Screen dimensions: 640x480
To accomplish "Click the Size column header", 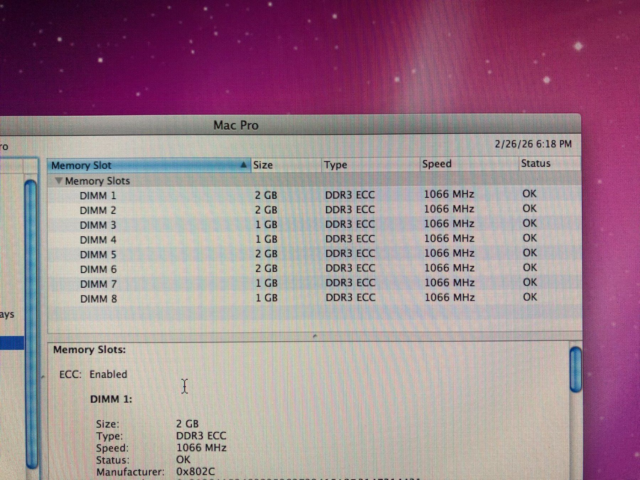I will point(286,165).
